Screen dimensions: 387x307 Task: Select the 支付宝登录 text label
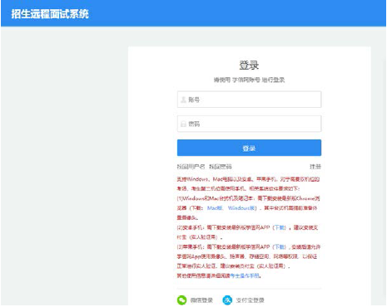(x=250, y=300)
